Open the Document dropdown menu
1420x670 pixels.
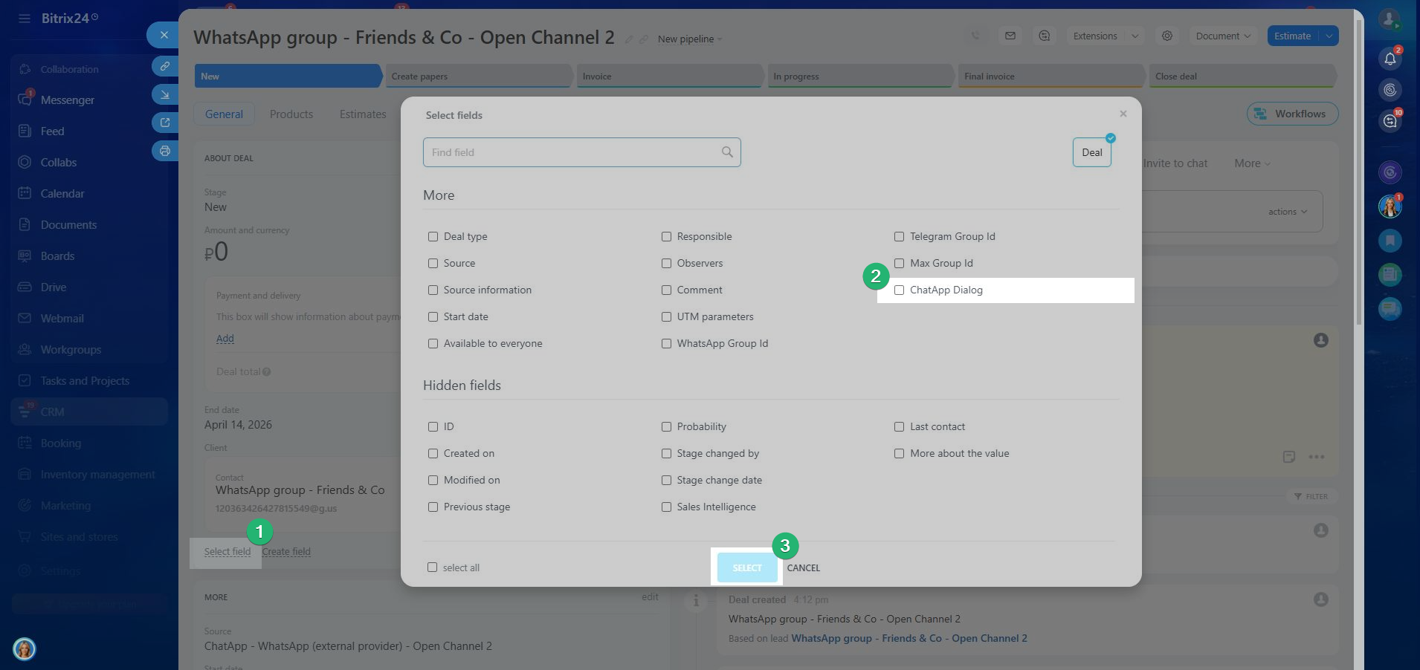point(1222,36)
